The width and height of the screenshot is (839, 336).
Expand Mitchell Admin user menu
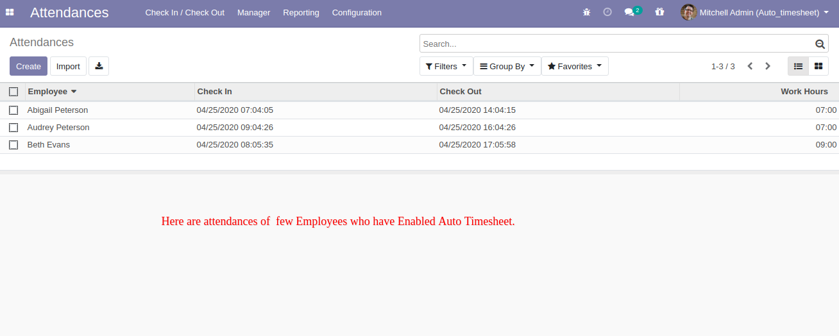(x=755, y=12)
